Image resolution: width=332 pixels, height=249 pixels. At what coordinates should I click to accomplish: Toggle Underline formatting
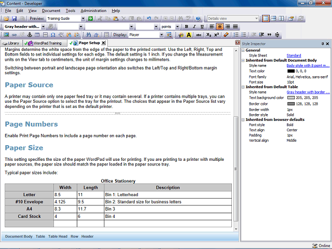202,26
